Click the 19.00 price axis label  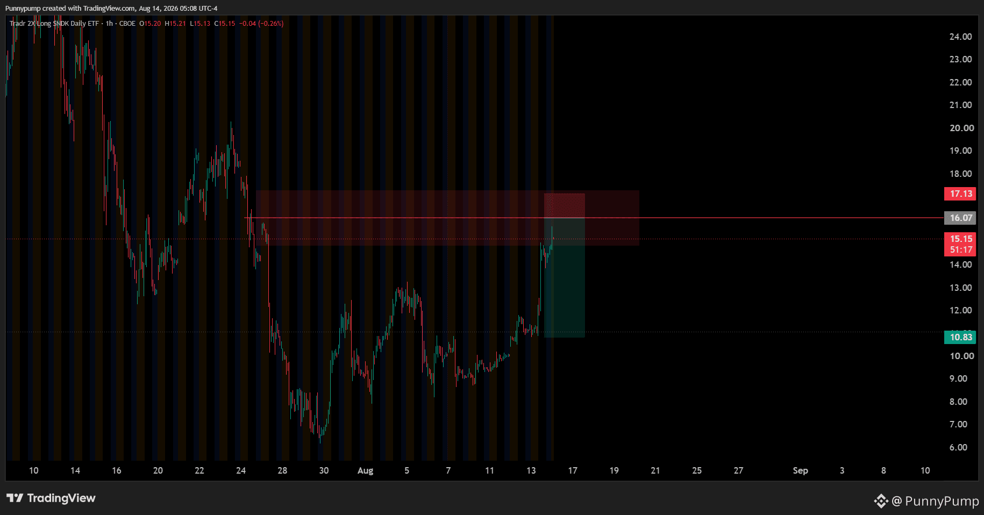tap(960, 151)
